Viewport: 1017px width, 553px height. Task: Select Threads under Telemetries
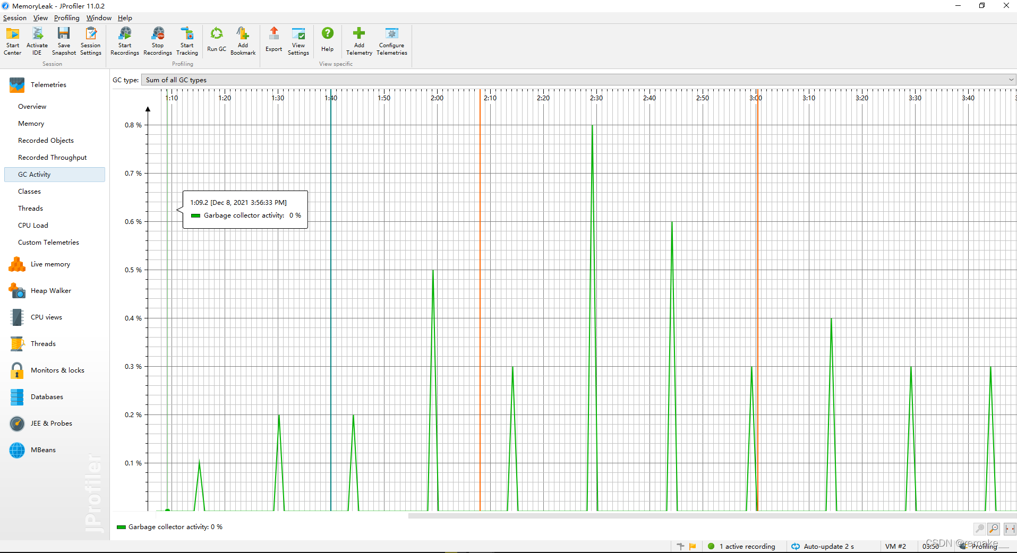31,209
